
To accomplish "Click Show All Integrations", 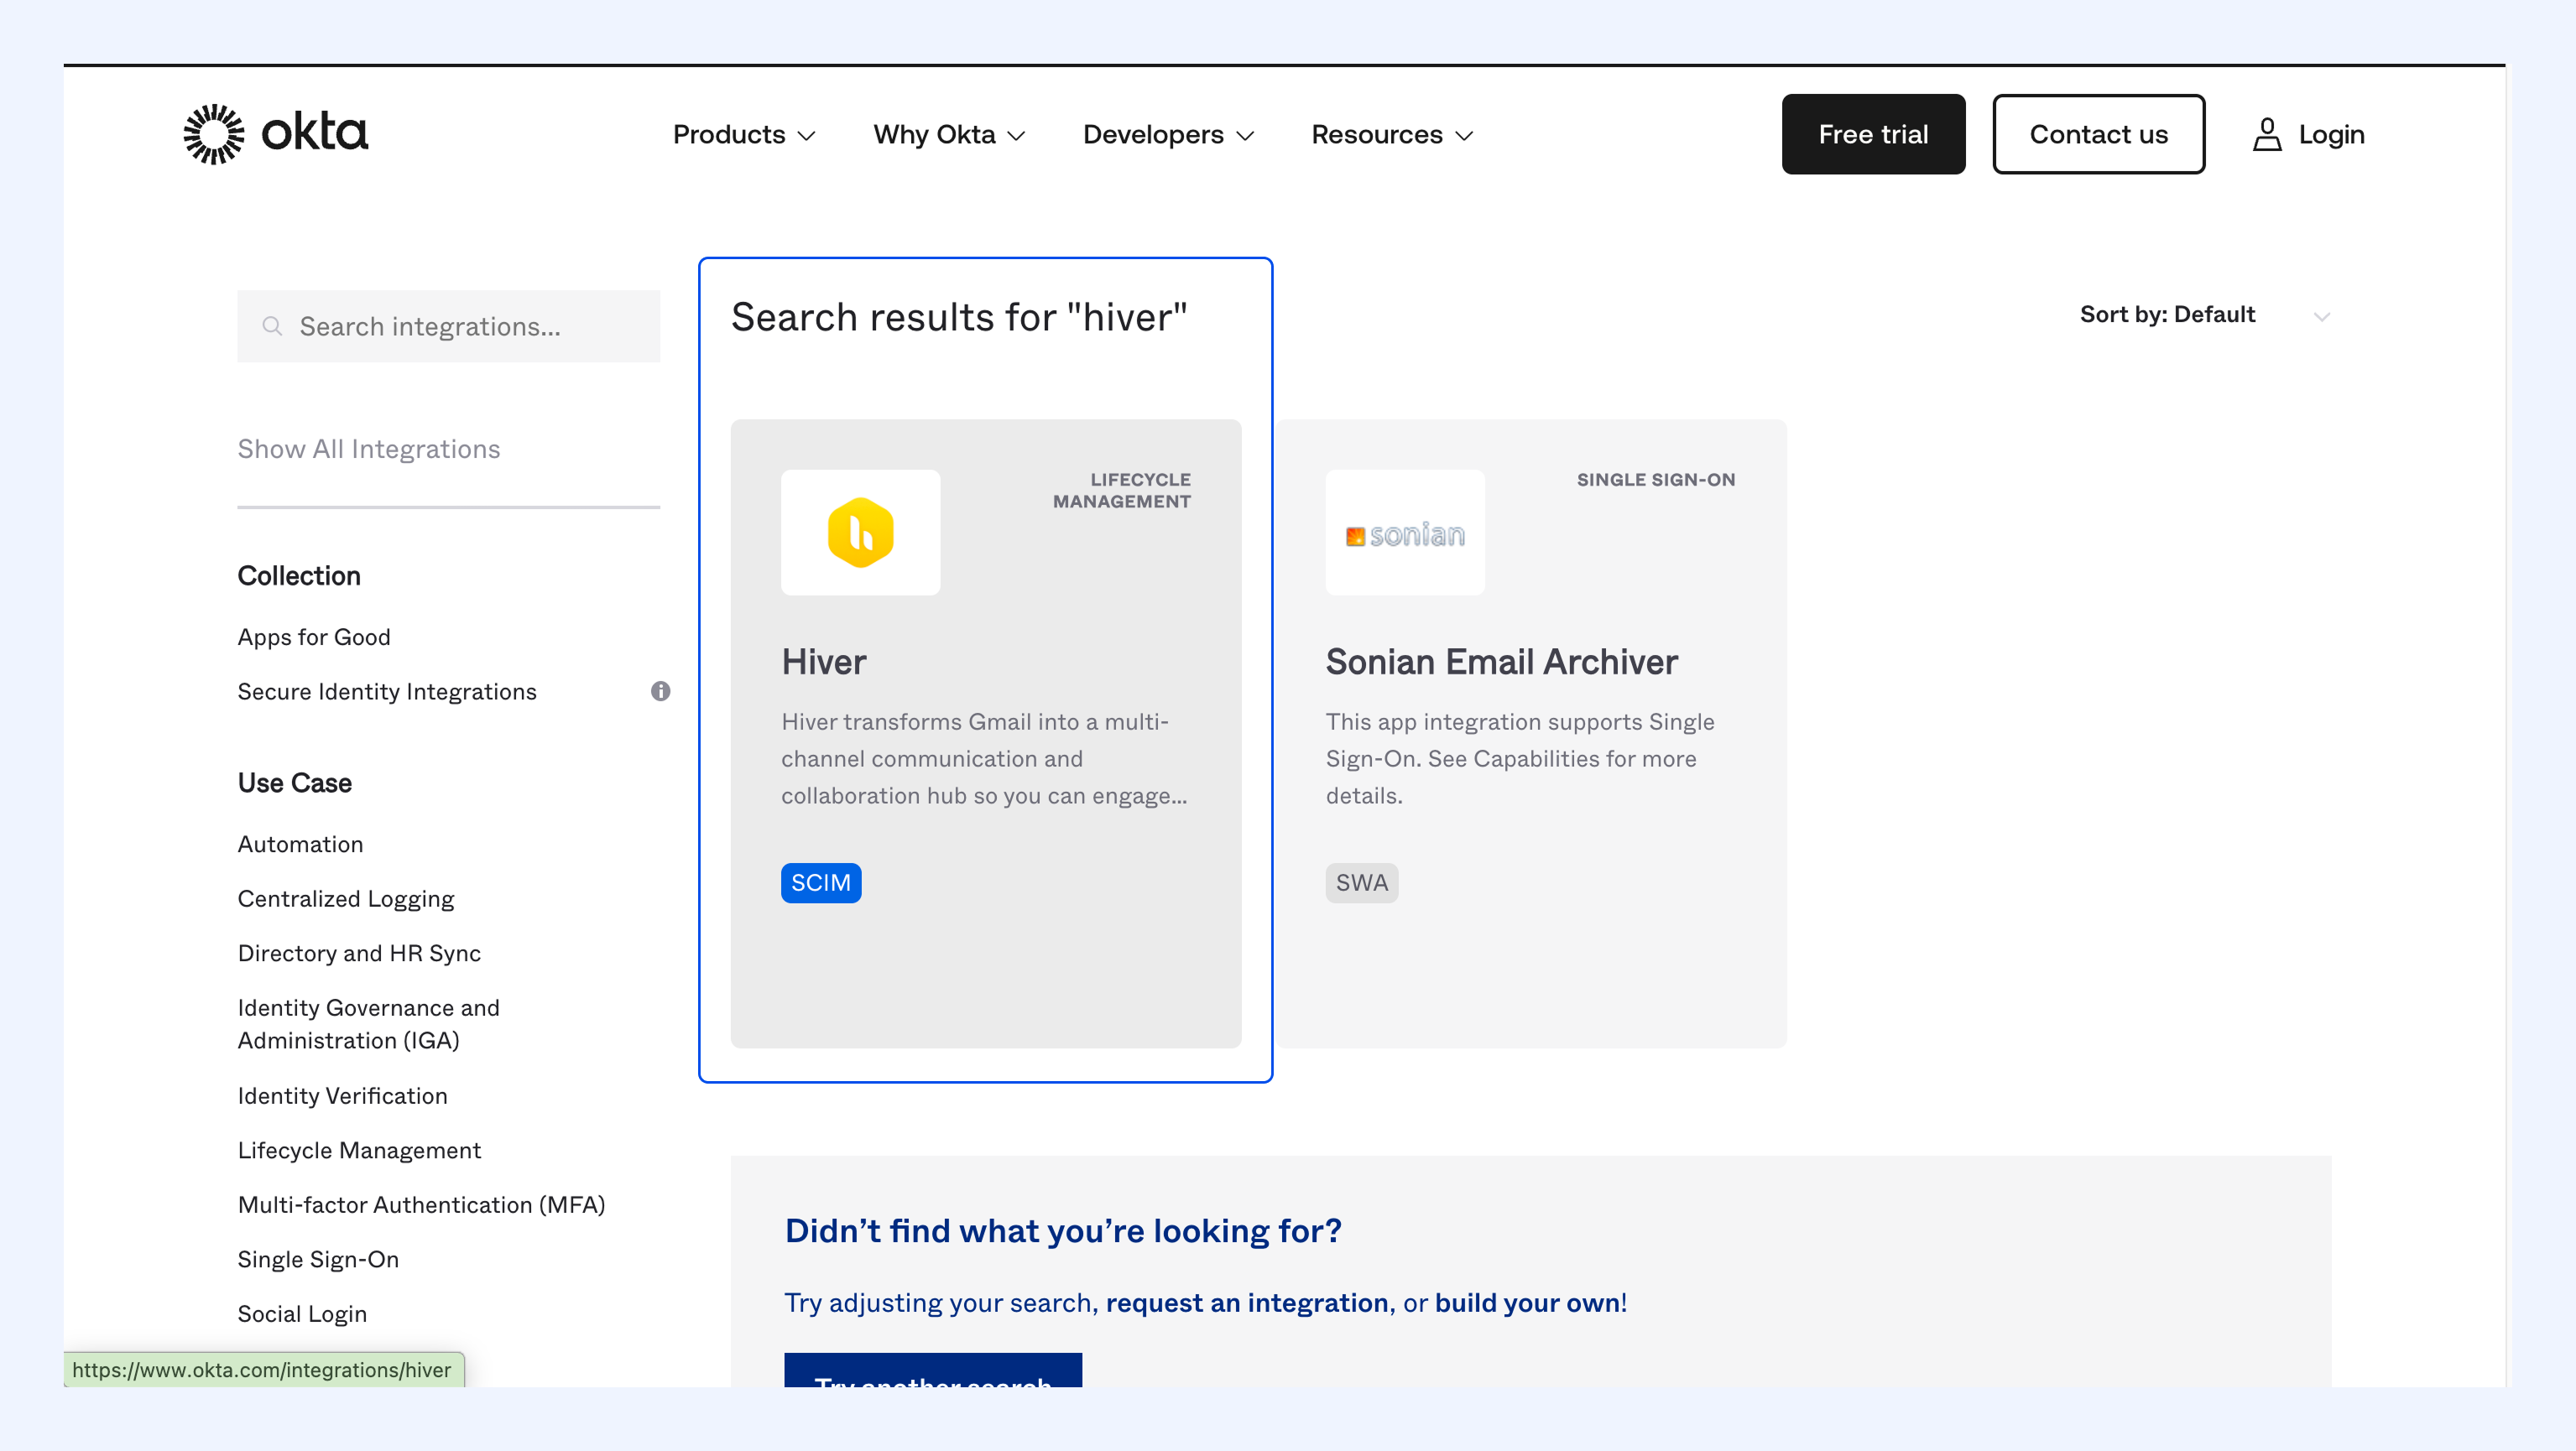I will click(x=369, y=449).
